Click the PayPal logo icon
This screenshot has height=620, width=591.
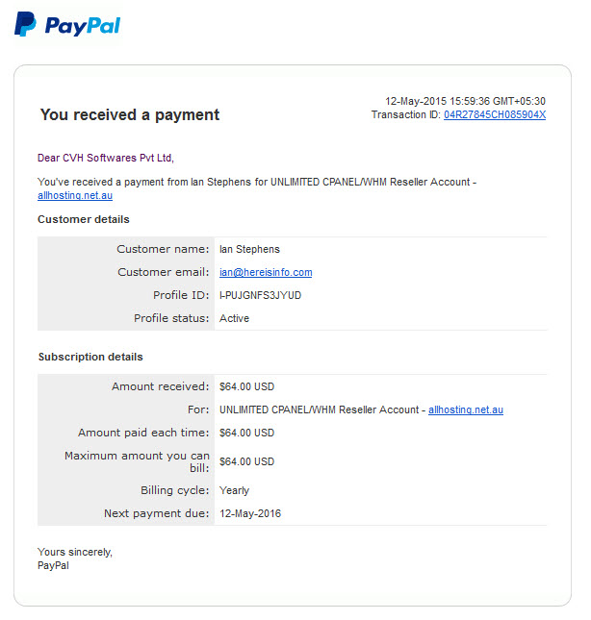pos(25,25)
